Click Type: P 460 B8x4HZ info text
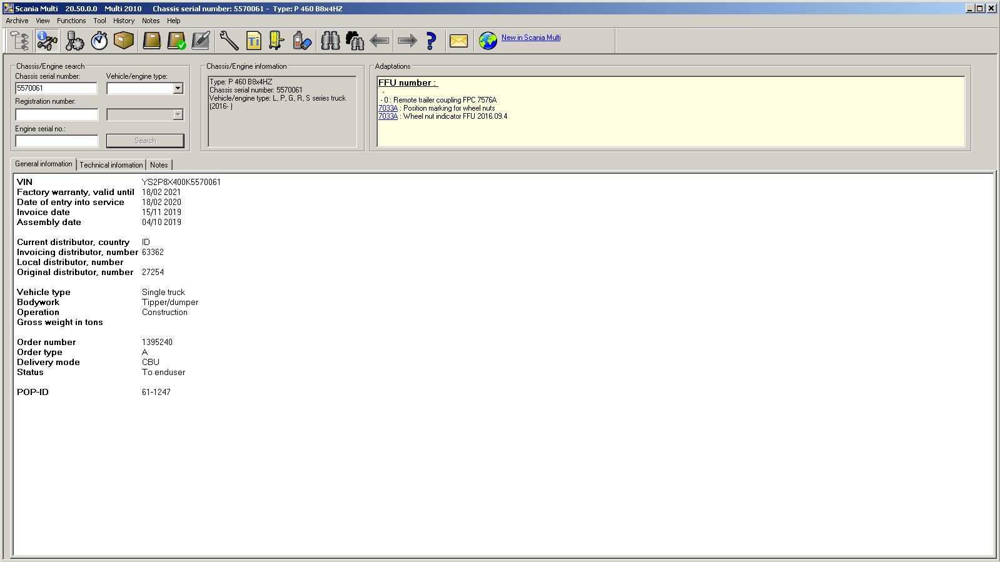The image size is (1000, 562). 241,82
